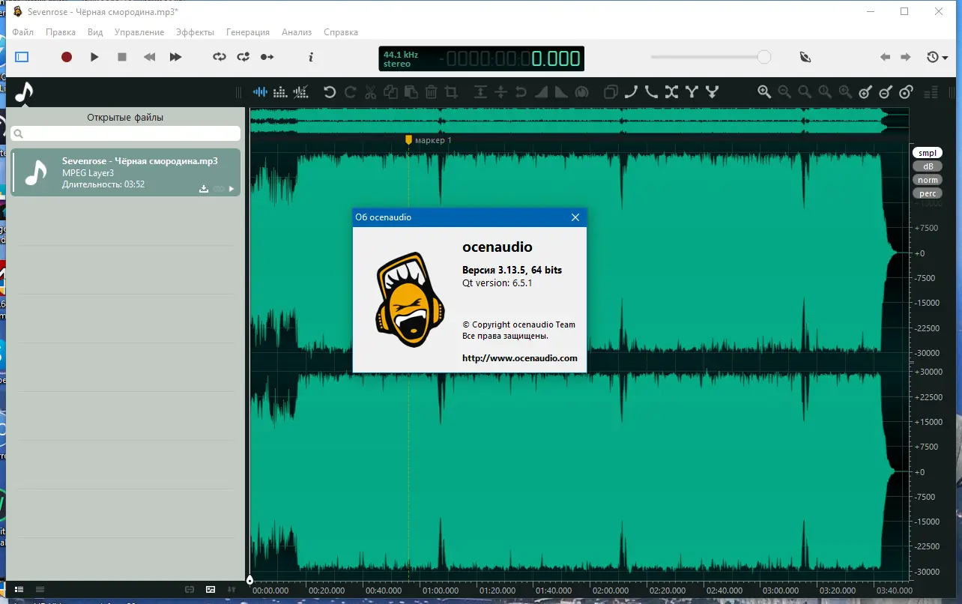Click the fast-forward button

[175, 57]
